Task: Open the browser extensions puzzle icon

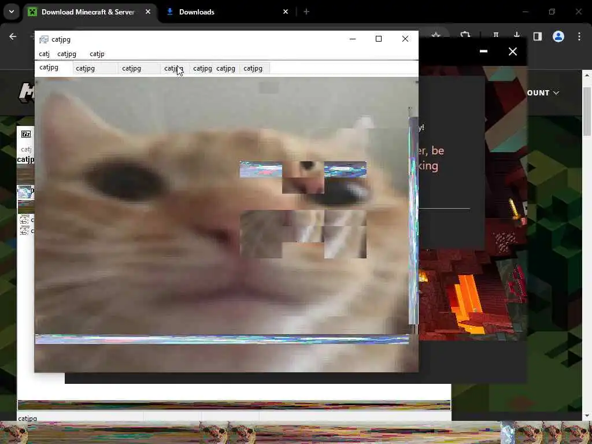Action: click(x=465, y=35)
